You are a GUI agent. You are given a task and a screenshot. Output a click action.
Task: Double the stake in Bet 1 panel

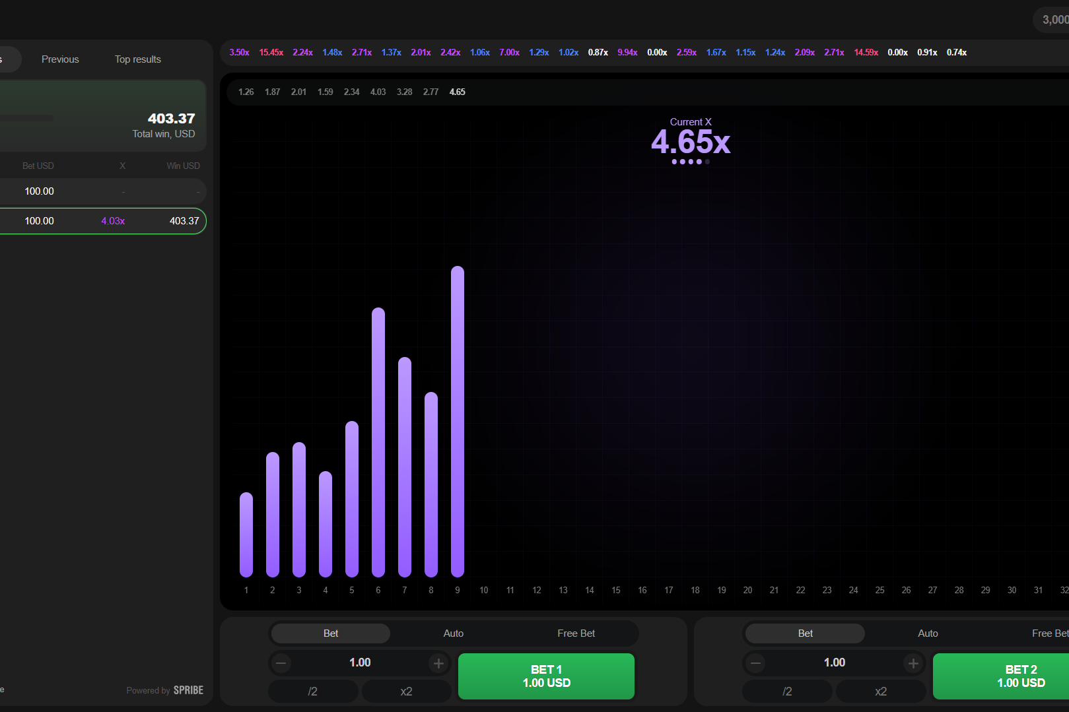406,691
